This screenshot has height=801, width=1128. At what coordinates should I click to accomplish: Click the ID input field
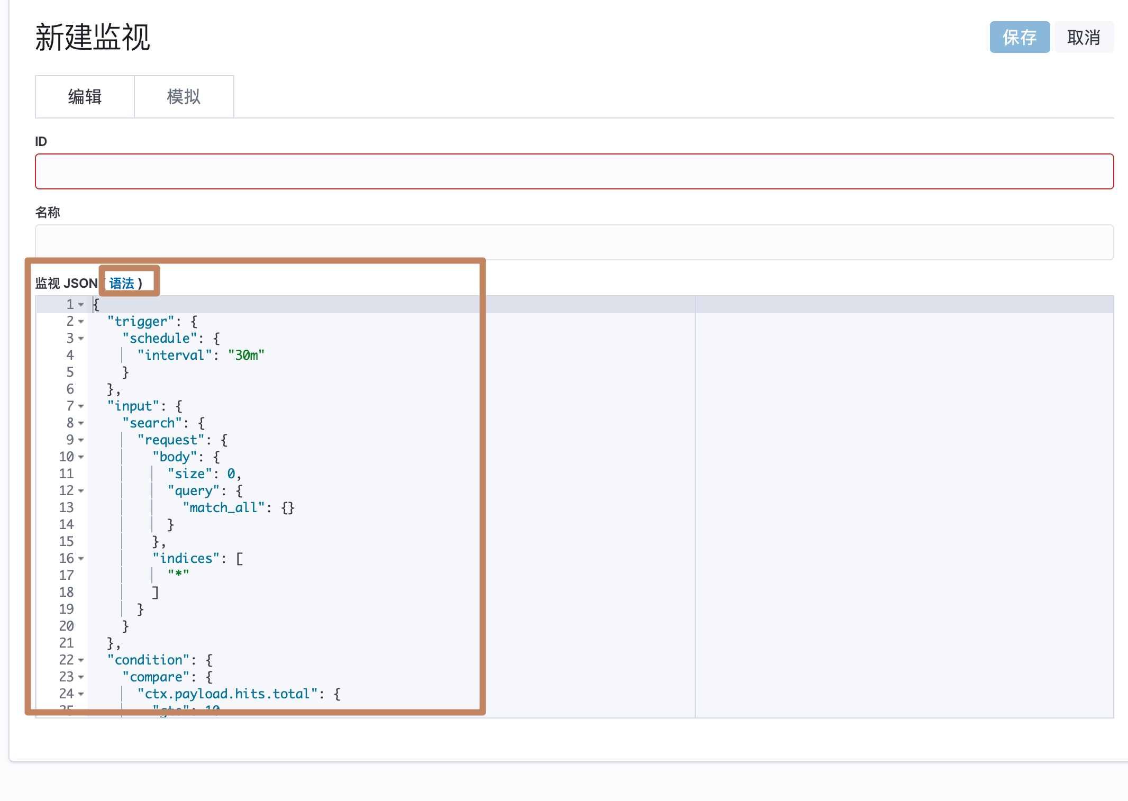coord(574,171)
